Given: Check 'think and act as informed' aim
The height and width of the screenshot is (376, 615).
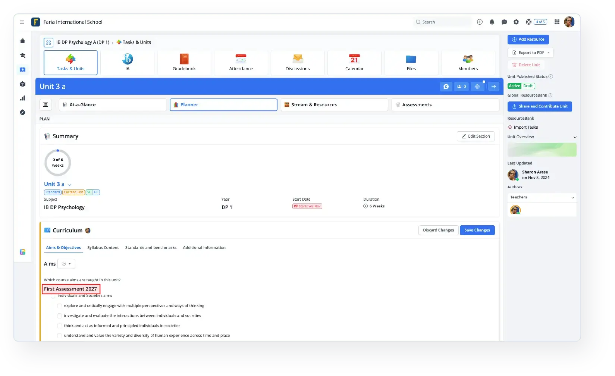Looking at the screenshot, I should 59,326.
